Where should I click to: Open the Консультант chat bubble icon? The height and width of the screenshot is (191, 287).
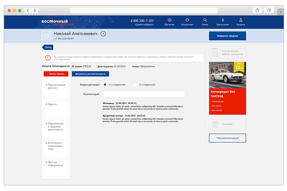(x=187, y=20)
